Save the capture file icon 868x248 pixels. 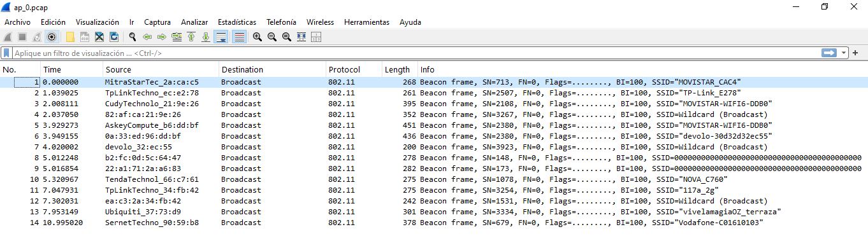point(85,37)
